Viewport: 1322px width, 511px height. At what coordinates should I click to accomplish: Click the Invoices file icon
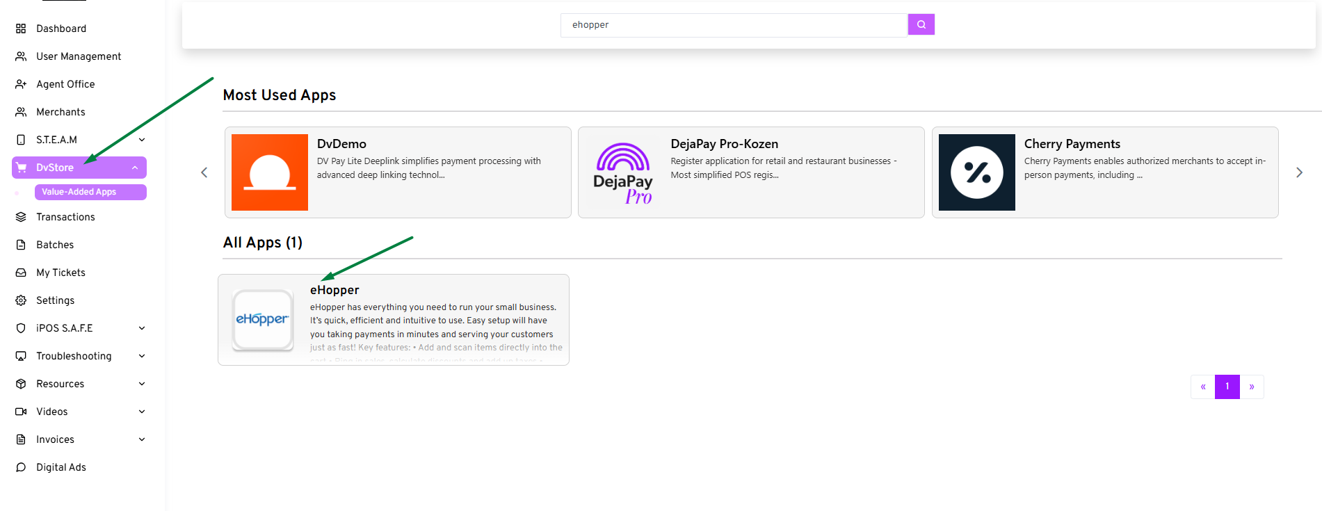point(21,439)
